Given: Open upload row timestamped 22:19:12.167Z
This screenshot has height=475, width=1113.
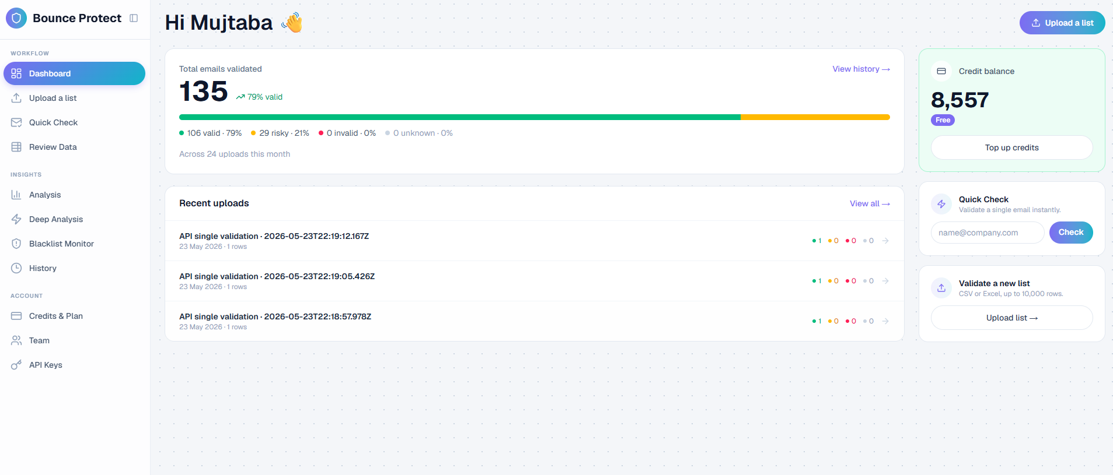Looking at the screenshot, I should [x=535, y=241].
